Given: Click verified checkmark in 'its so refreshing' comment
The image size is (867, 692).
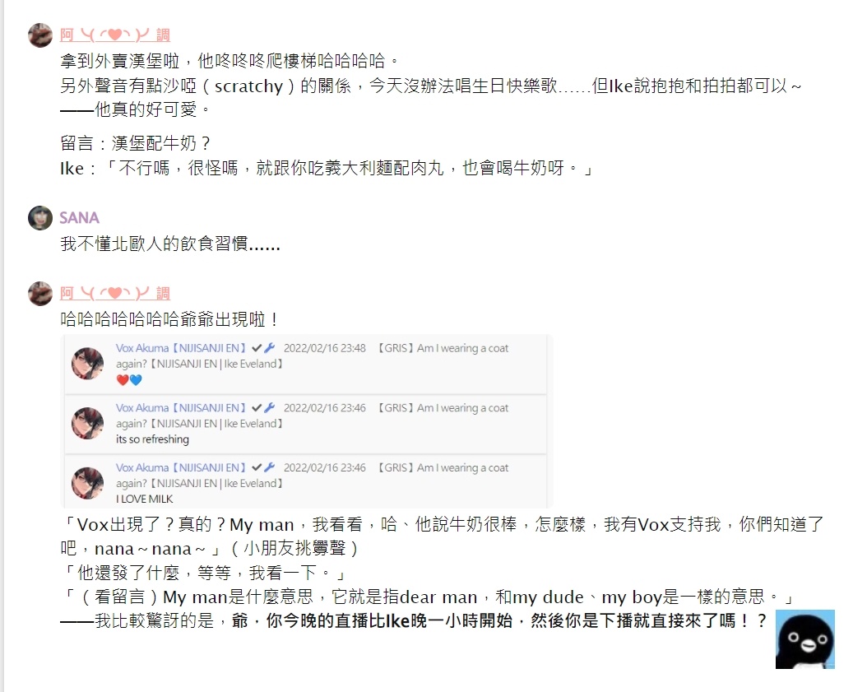Looking at the screenshot, I should 257,407.
